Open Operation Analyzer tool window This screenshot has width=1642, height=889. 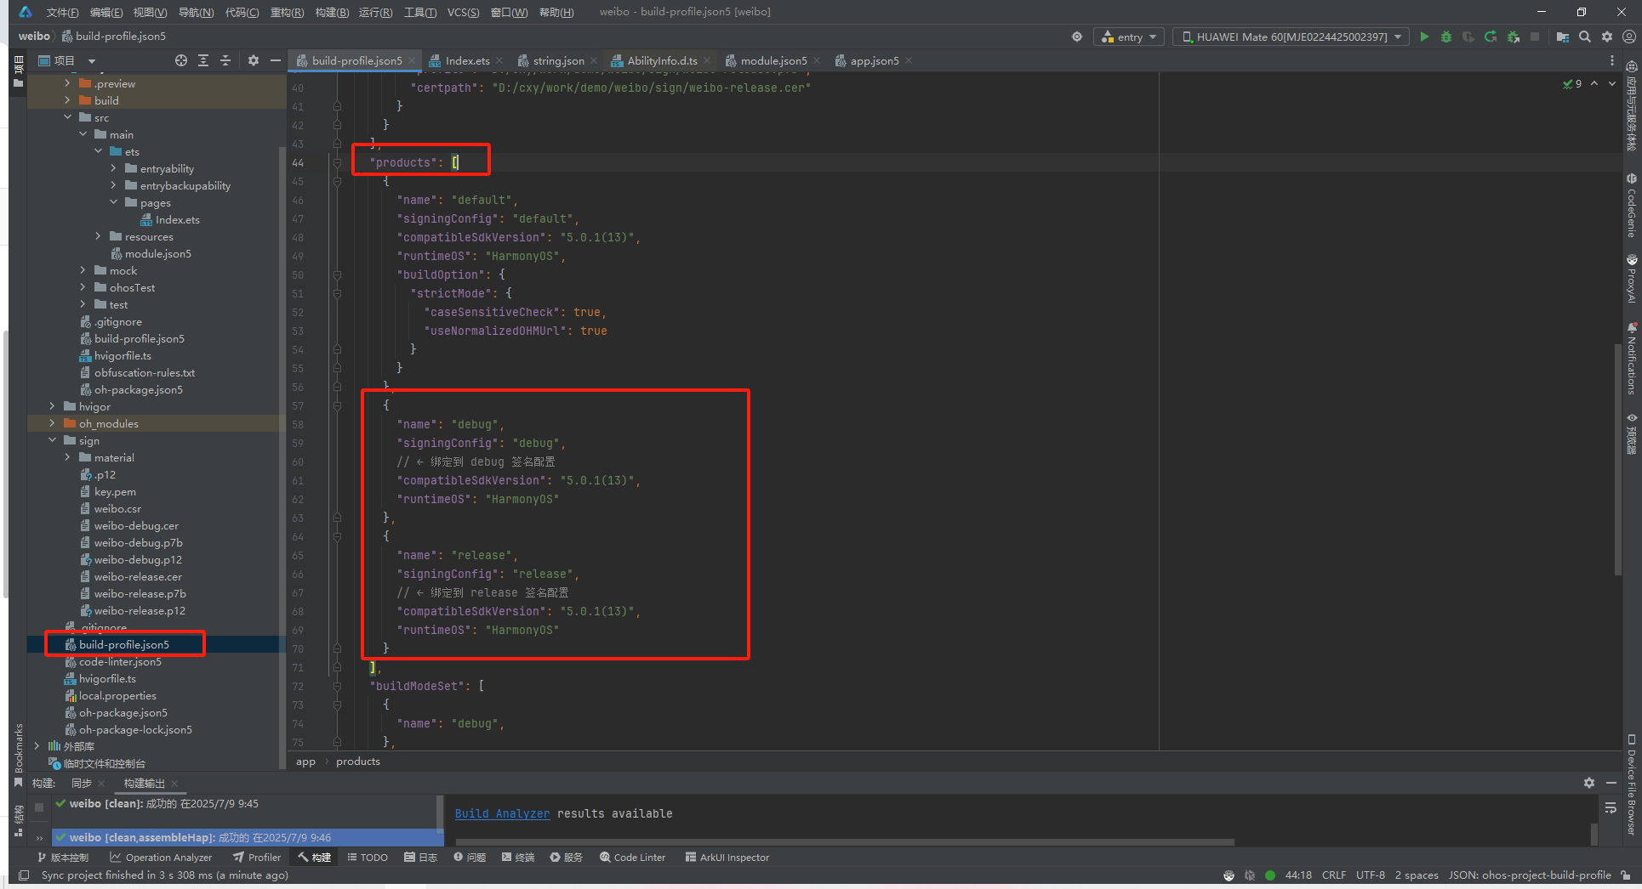click(161, 858)
